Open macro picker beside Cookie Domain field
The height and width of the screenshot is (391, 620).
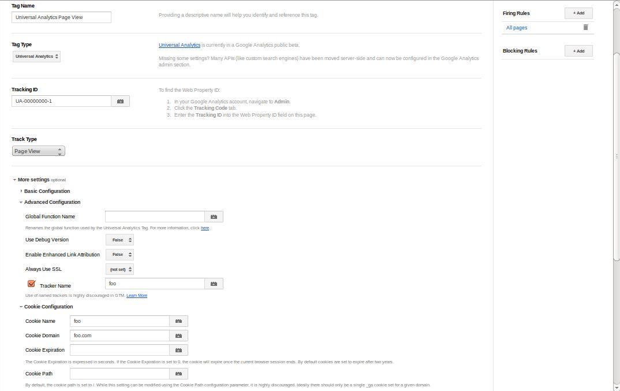(x=179, y=336)
